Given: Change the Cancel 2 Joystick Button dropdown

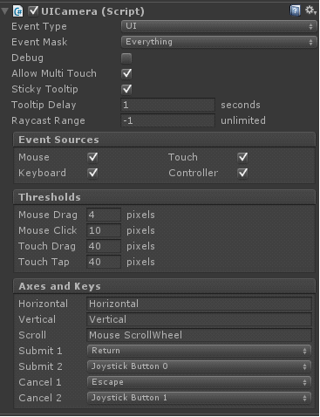Looking at the screenshot, I should point(199,398).
